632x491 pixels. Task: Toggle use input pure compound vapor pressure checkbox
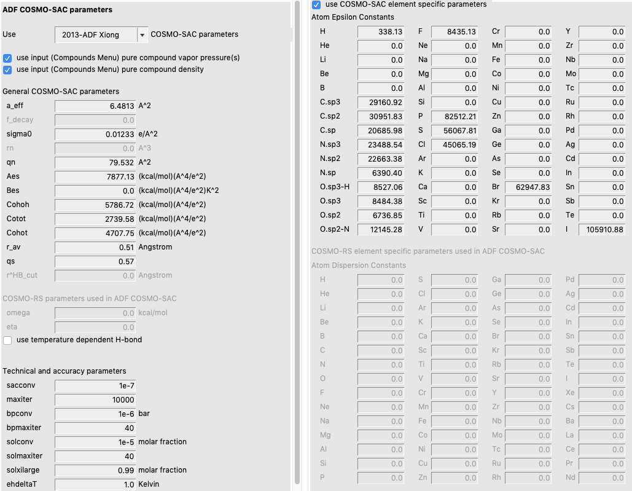tap(7, 58)
